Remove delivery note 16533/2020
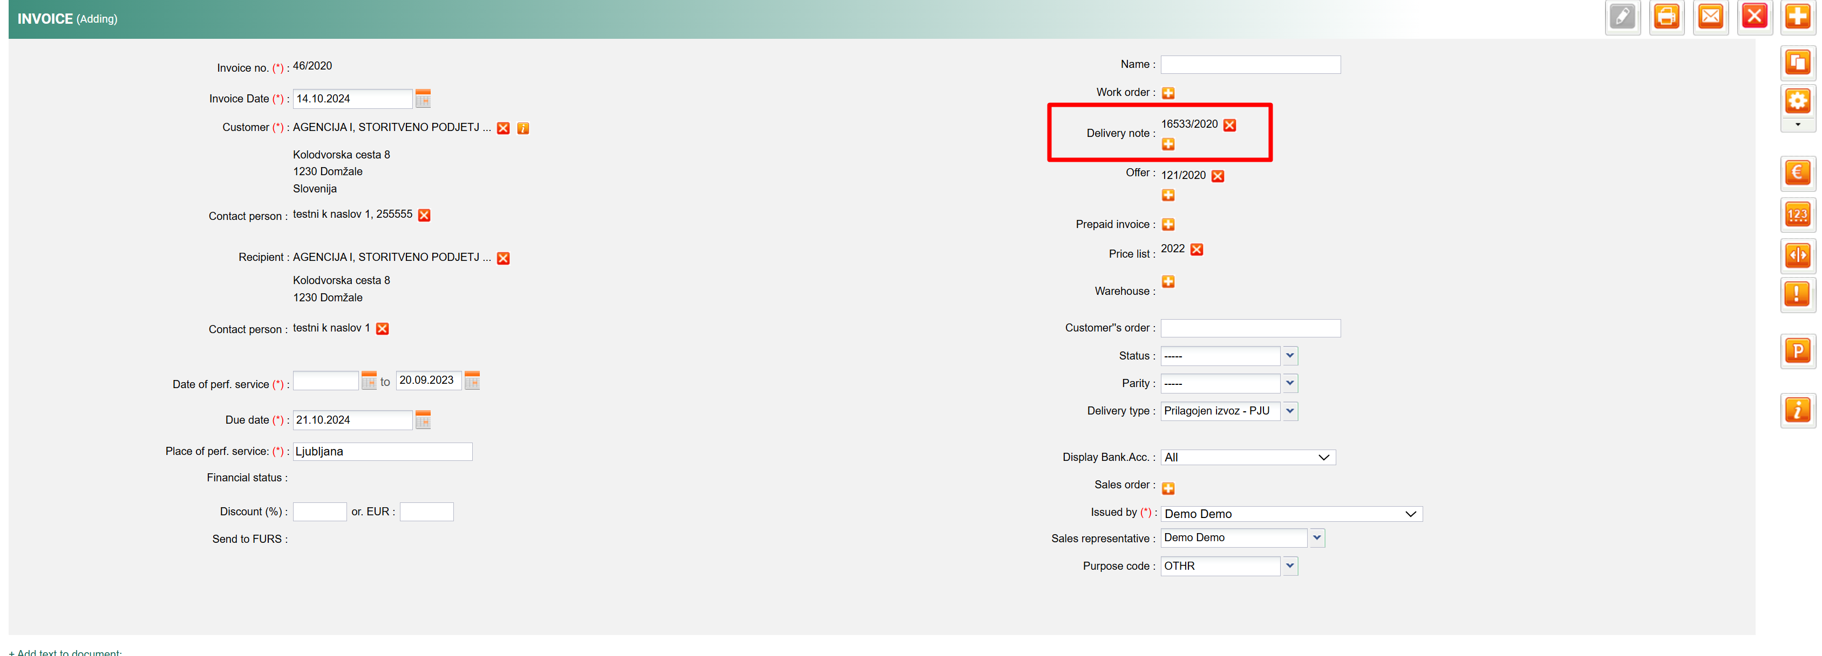This screenshot has height=656, width=1822. pyautogui.click(x=1229, y=125)
